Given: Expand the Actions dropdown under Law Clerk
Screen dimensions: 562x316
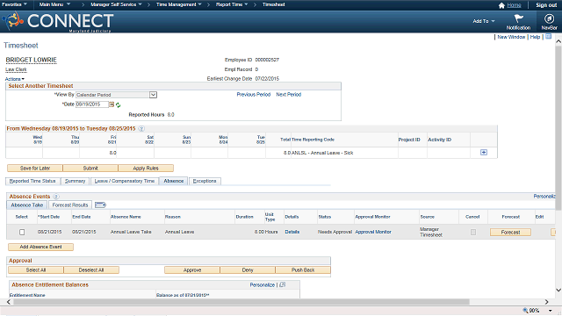Looking at the screenshot, I should tap(15, 79).
